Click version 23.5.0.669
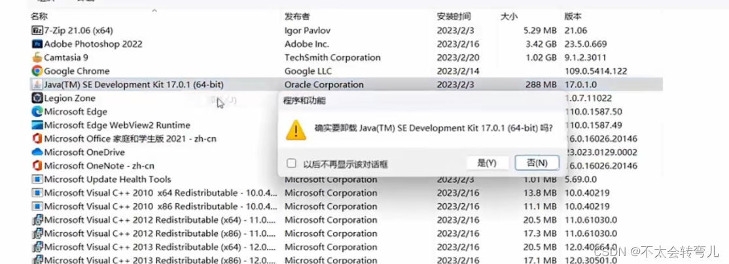The image size is (729, 264). tap(585, 44)
